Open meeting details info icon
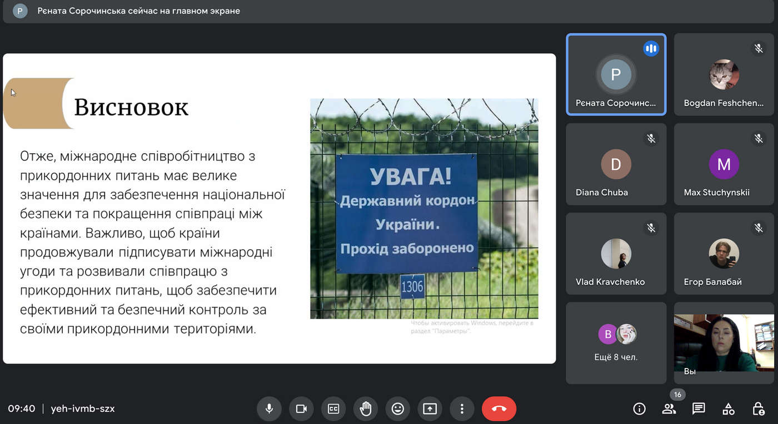 (x=640, y=409)
